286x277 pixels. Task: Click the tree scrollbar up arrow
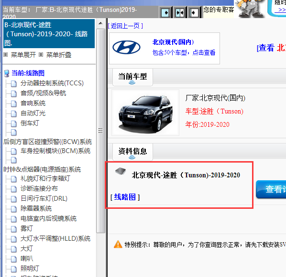coord(100,23)
